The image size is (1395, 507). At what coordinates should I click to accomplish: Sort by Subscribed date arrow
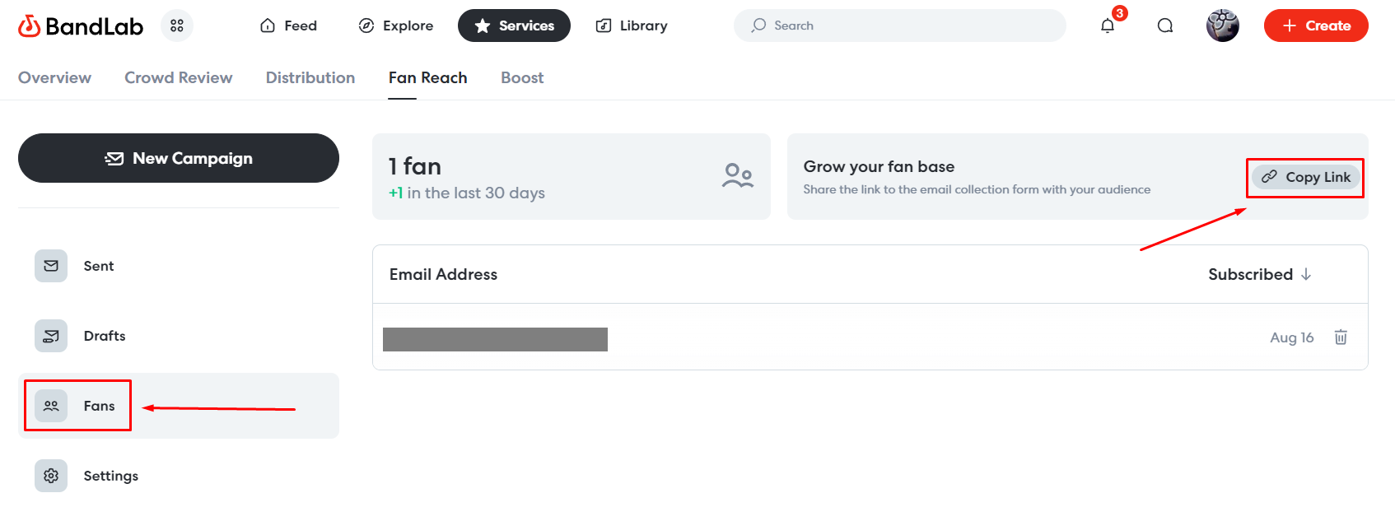click(x=1306, y=275)
